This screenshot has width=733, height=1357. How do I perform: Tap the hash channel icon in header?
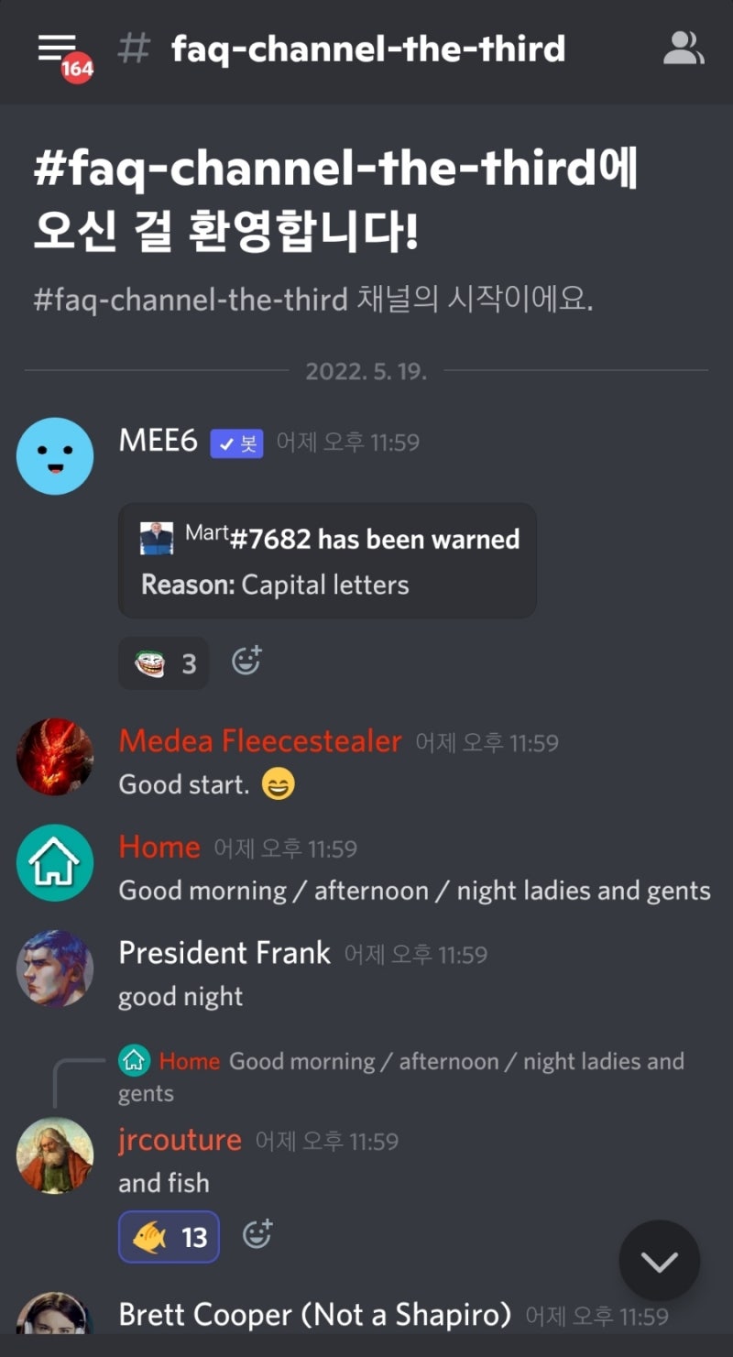[x=134, y=49]
